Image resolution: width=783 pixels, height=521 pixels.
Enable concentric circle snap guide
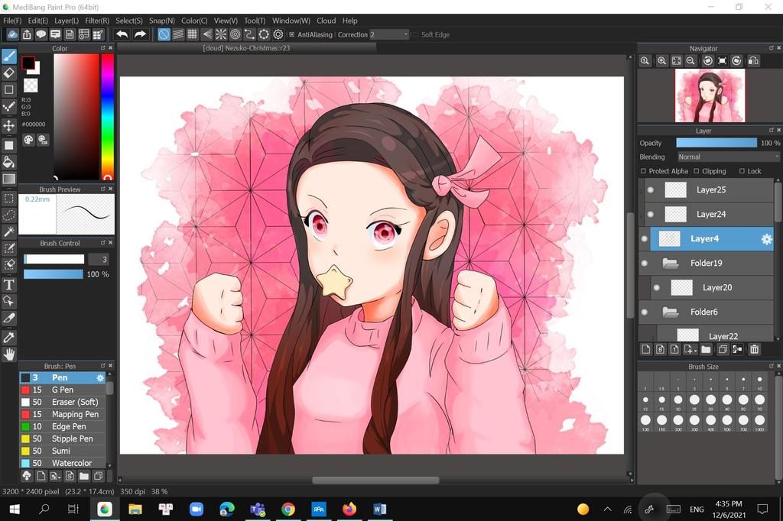click(236, 34)
